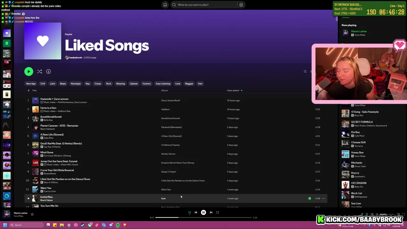Open Sticky Notes from taskbar
Screen dimensions: 407x229
click(x=55, y=225)
